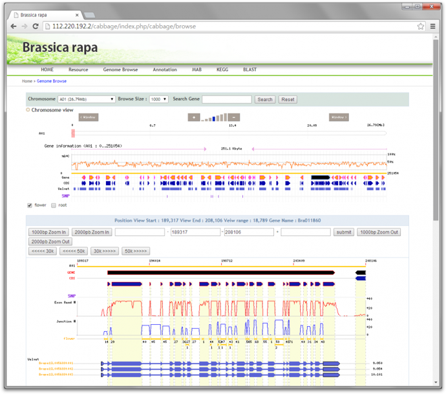Image resolution: width=446 pixels, height=394 pixels.
Task: Enable the root checkbox
Action: [54, 205]
